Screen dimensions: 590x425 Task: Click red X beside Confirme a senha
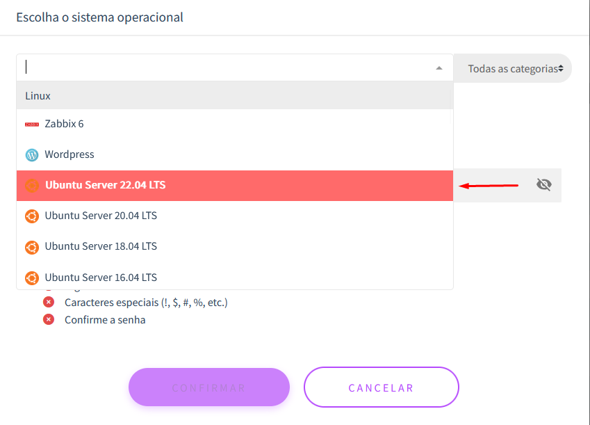(49, 319)
